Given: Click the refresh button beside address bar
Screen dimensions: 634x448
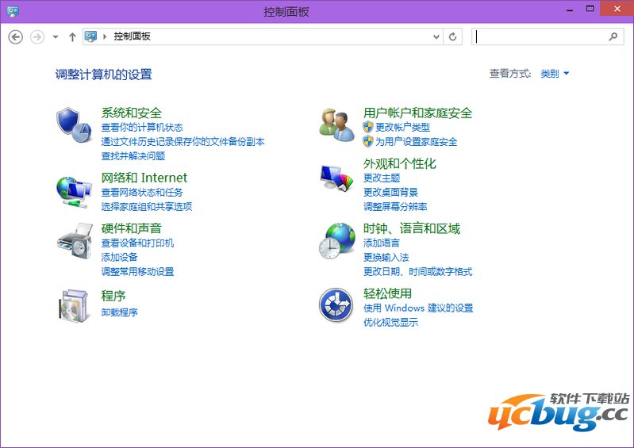Looking at the screenshot, I should [453, 36].
